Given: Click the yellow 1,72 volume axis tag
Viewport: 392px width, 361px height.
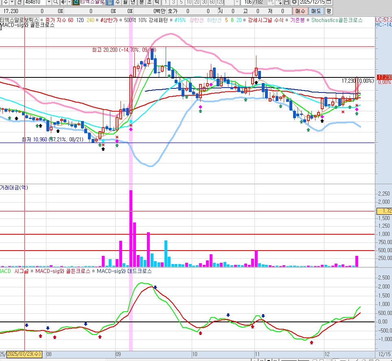Looking at the screenshot, I should point(384,211).
